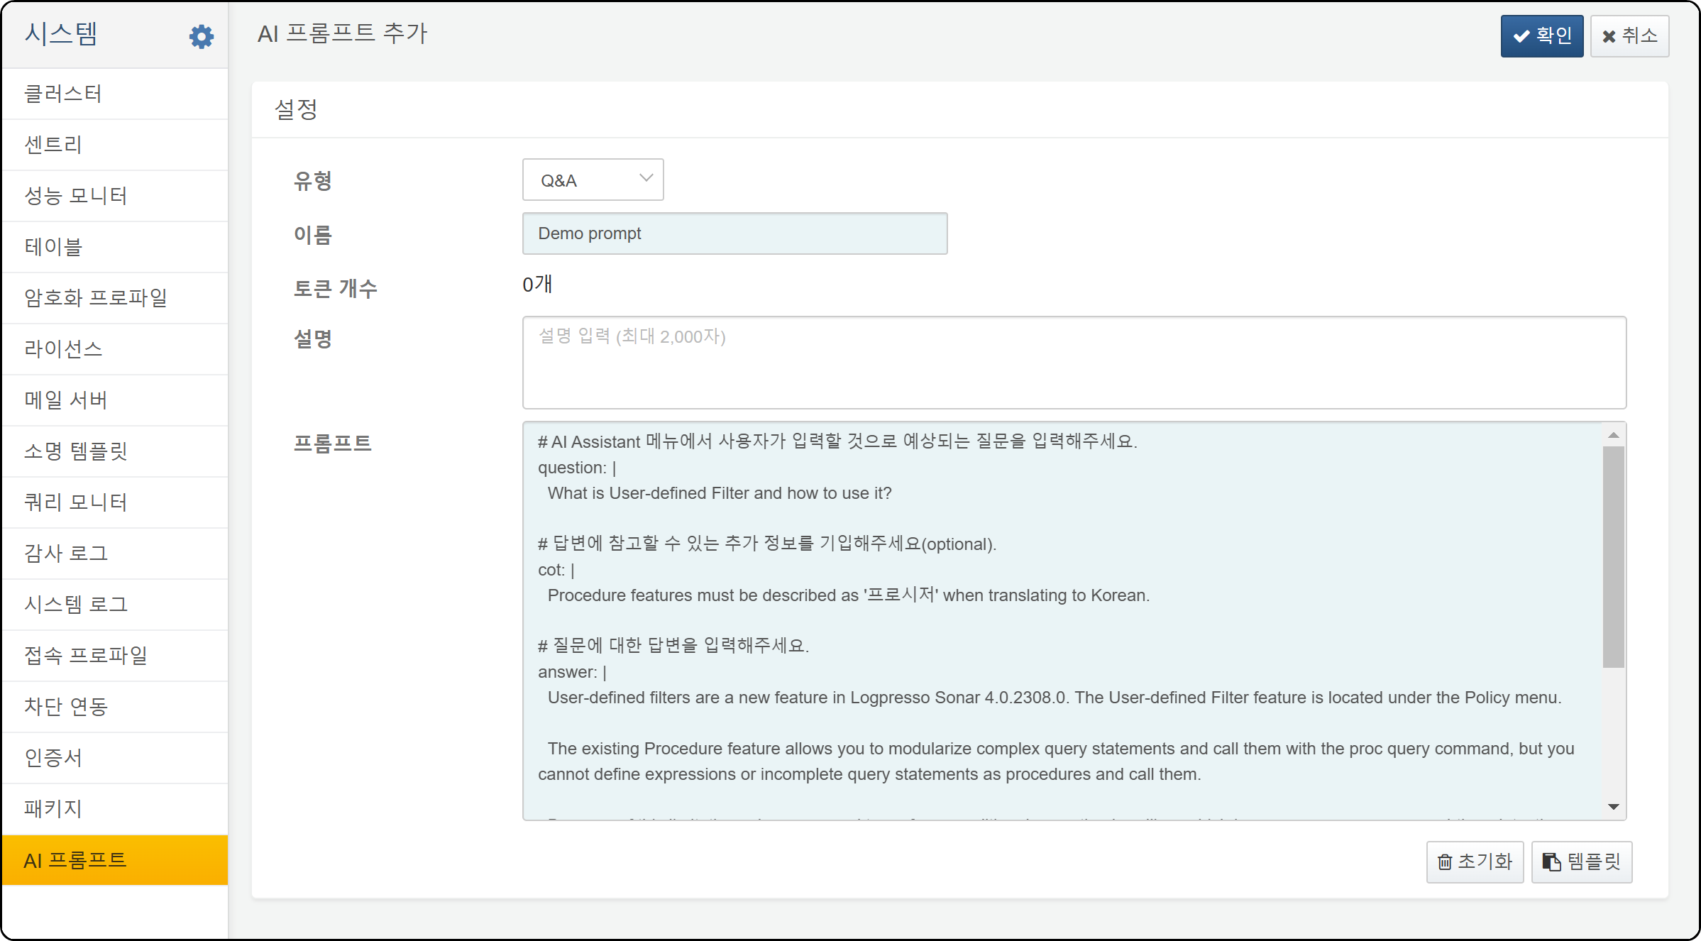Select 감사 로그 in sidebar
Screen dimensions: 1701x941
pos(115,554)
